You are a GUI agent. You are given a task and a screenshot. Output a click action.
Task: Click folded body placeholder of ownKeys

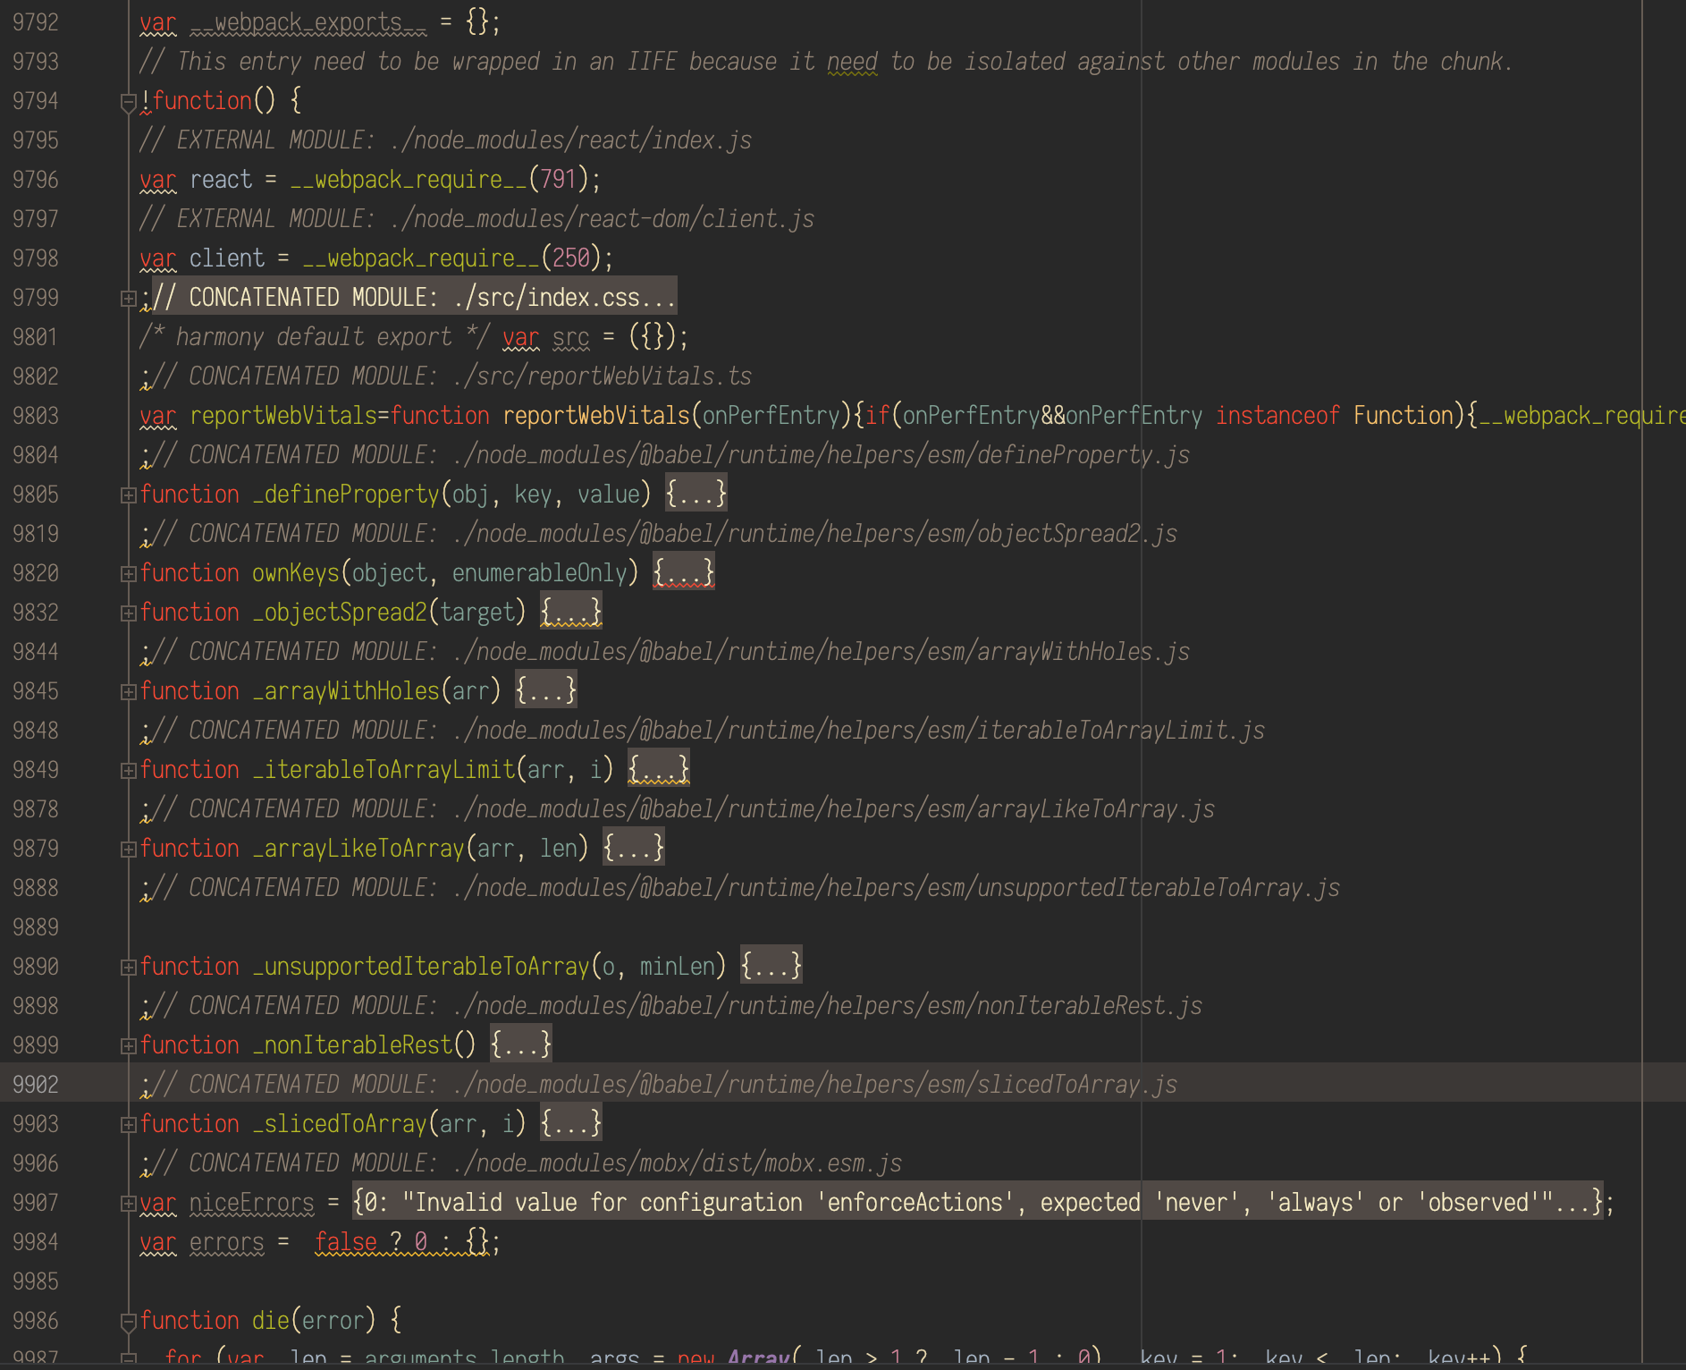pos(684,572)
